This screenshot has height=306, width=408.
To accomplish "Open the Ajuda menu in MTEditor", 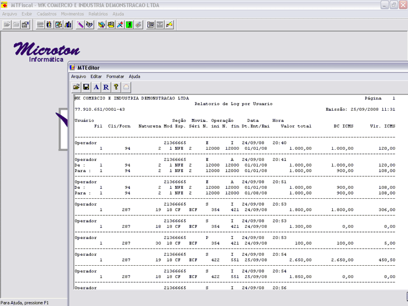I will (134, 76).
